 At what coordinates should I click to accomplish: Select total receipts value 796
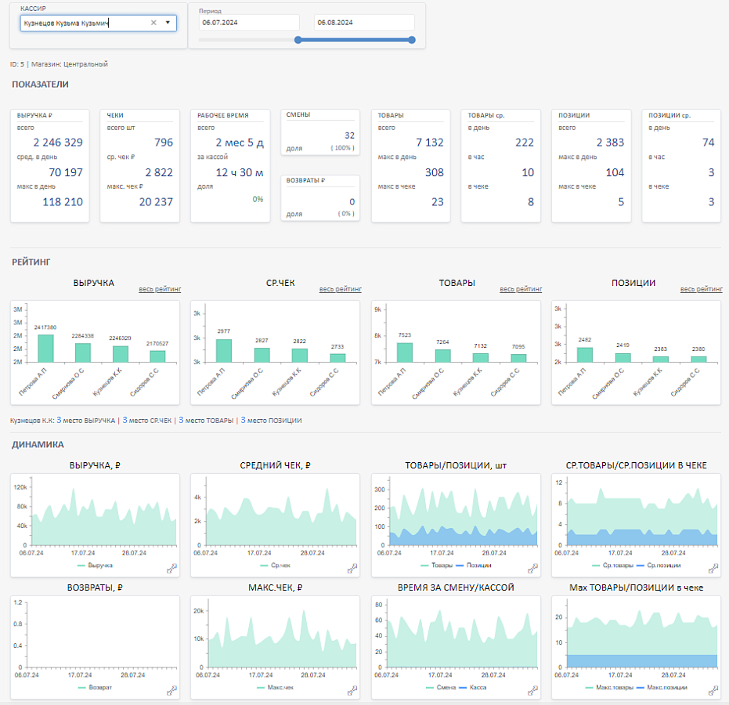[x=164, y=143]
